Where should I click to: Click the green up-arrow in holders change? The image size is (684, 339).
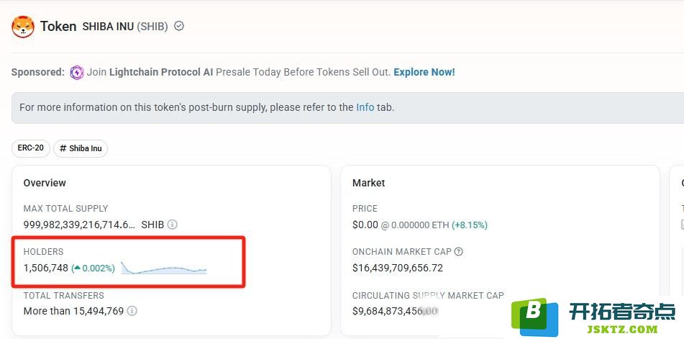tap(77, 268)
